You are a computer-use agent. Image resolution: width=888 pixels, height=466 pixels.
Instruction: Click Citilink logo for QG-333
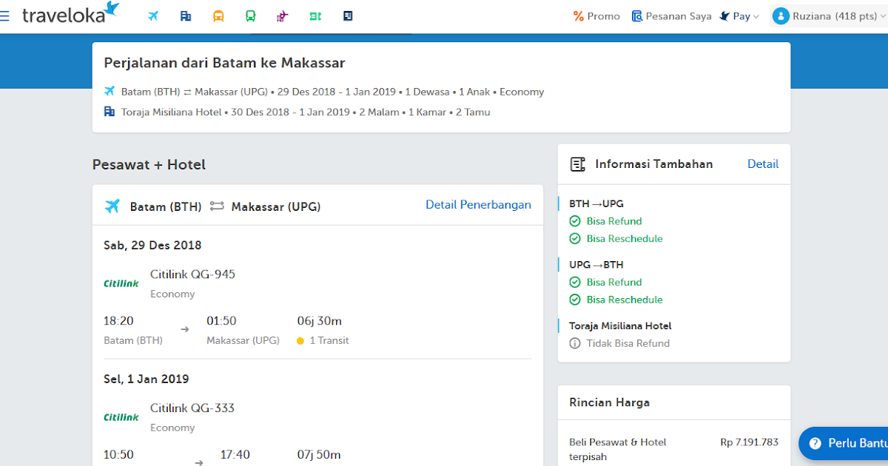pyautogui.click(x=121, y=417)
